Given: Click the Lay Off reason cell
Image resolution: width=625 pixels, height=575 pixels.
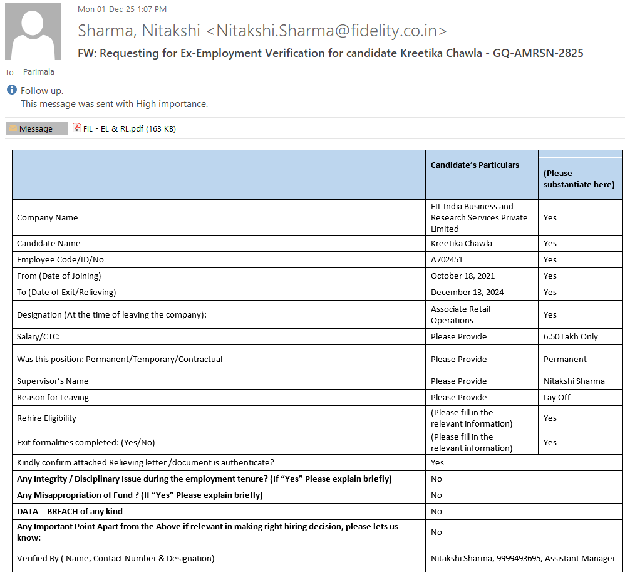Looking at the screenshot, I should point(557,397).
